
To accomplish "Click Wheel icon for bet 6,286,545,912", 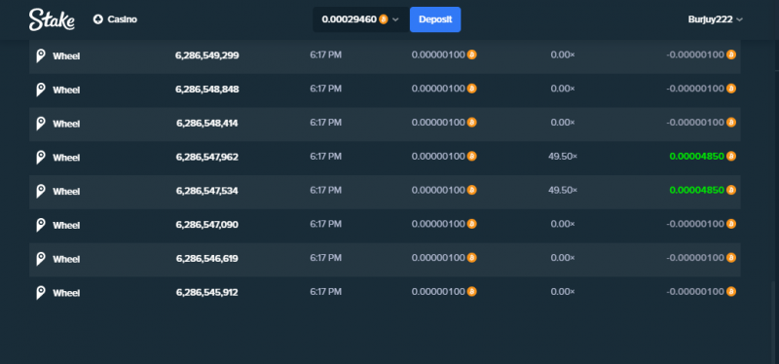I will click(41, 292).
